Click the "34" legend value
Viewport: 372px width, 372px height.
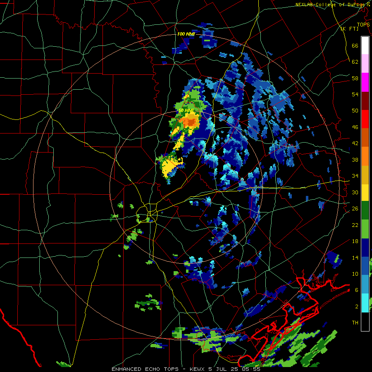pos(355,176)
